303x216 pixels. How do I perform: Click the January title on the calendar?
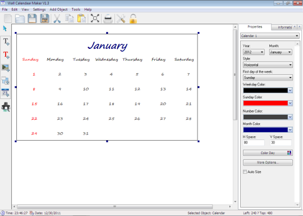pyautogui.click(x=107, y=46)
